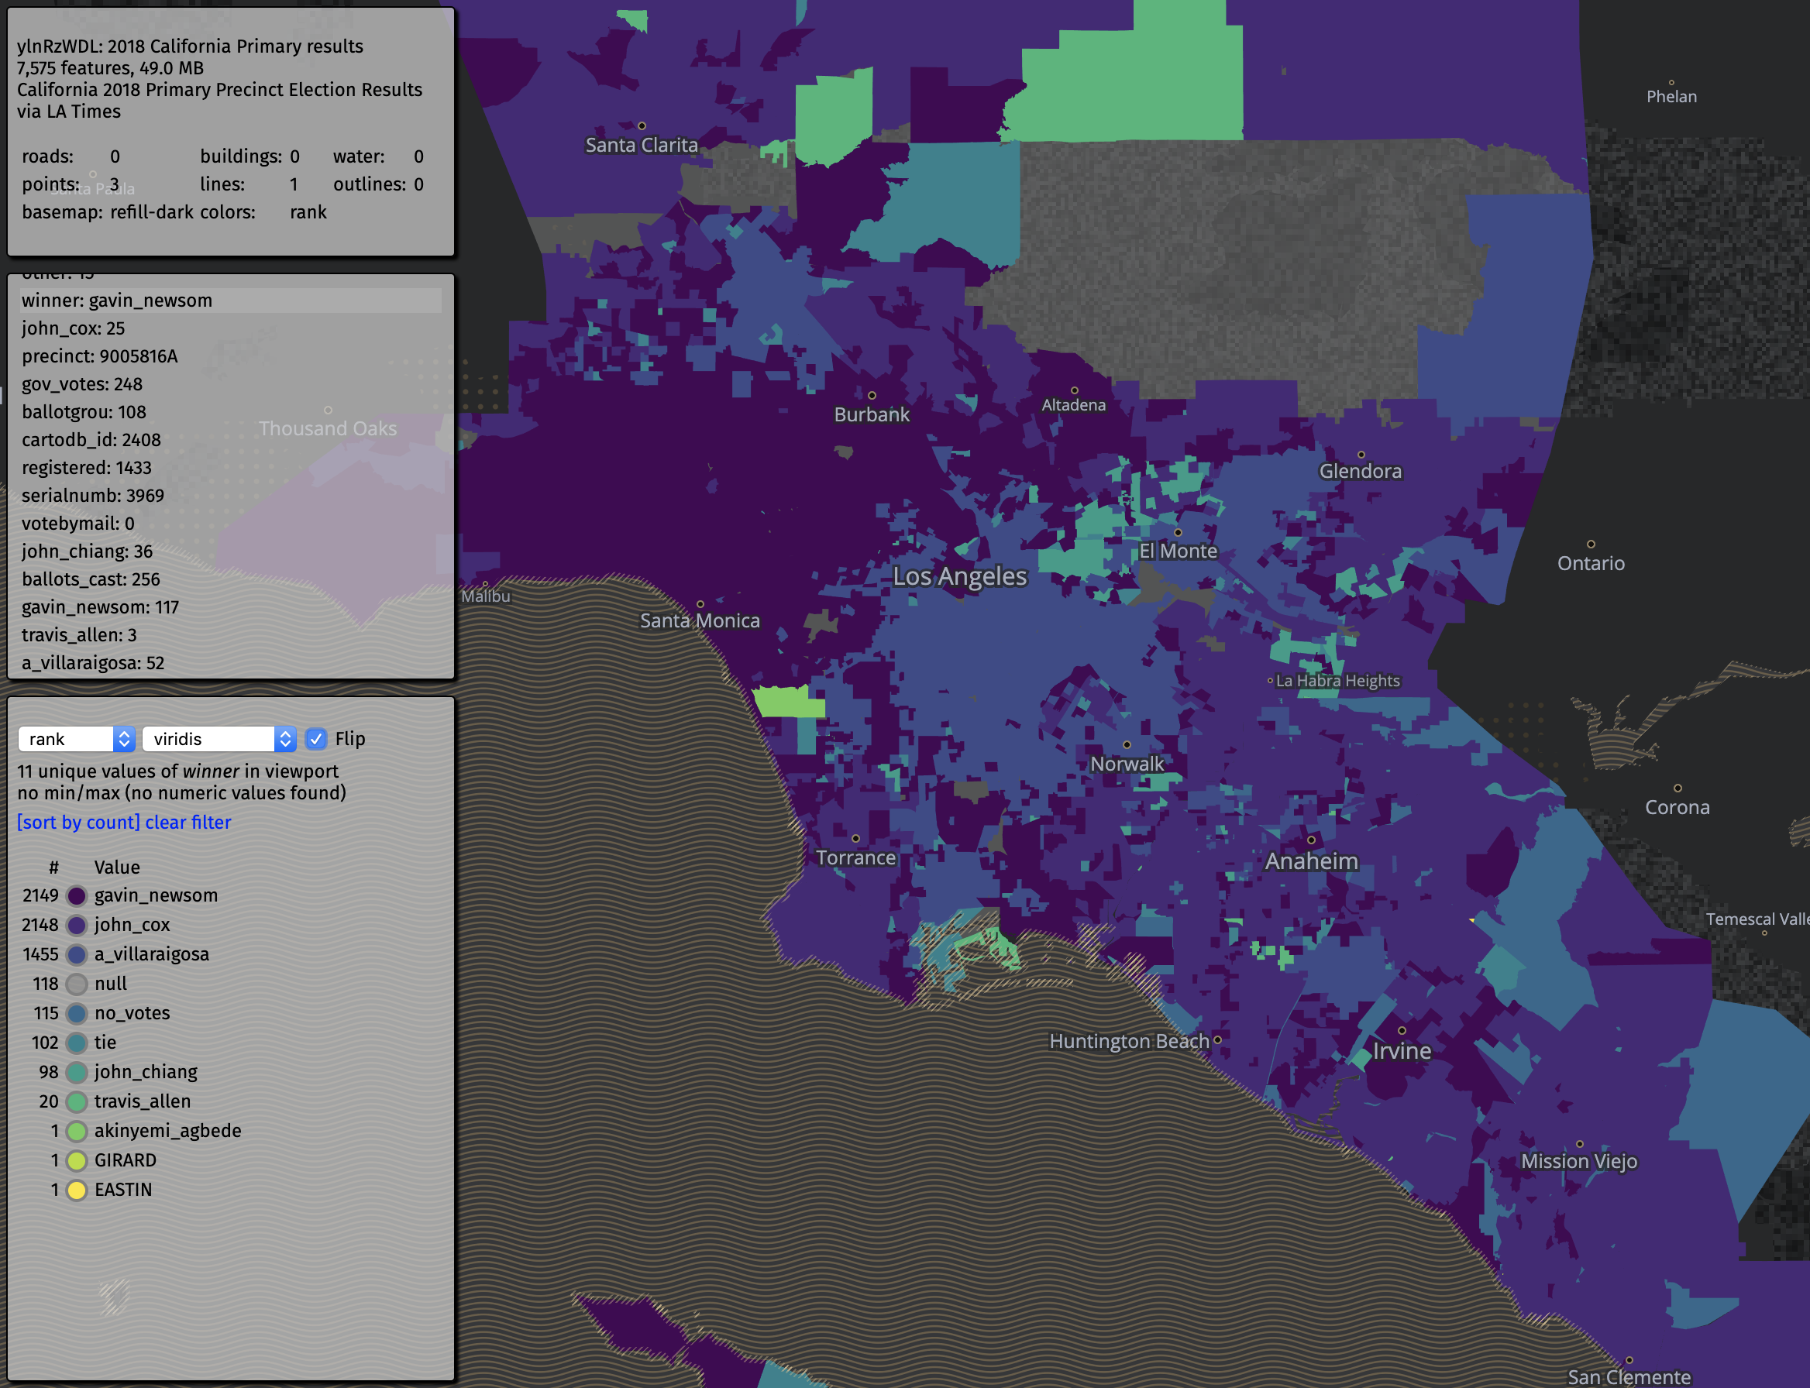Click the akinyemi_agbede color swatch
This screenshot has width=1810, height=1388.
tap(77, 1131)
